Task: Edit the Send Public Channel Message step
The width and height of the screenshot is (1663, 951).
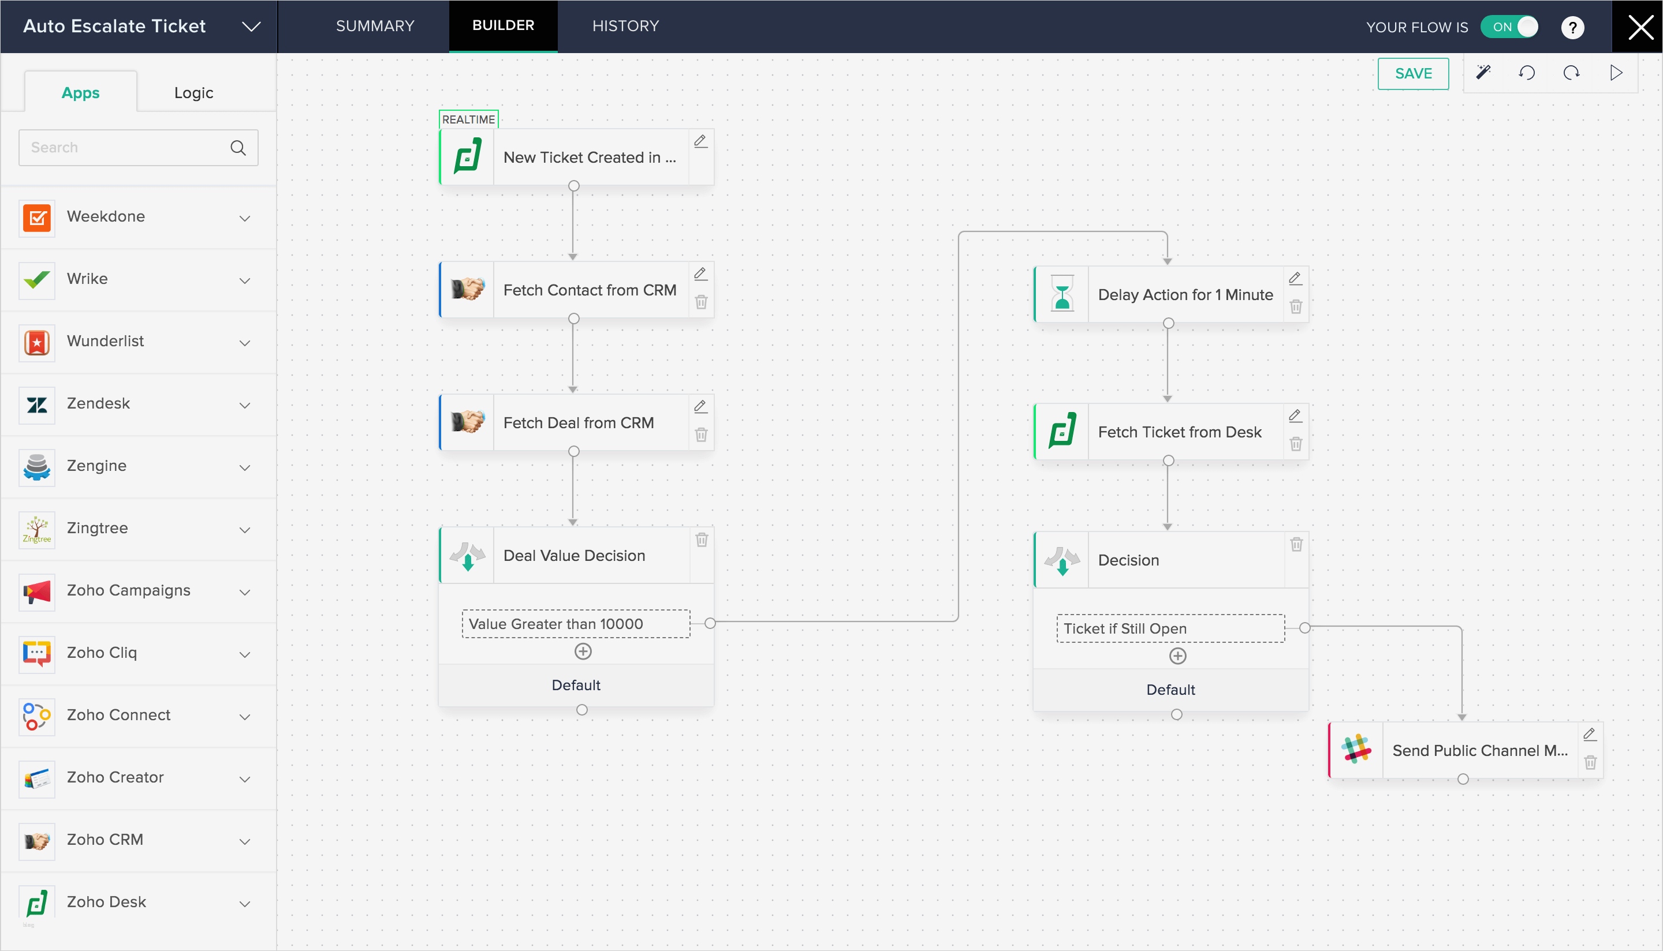Action: click(1590, 734)
